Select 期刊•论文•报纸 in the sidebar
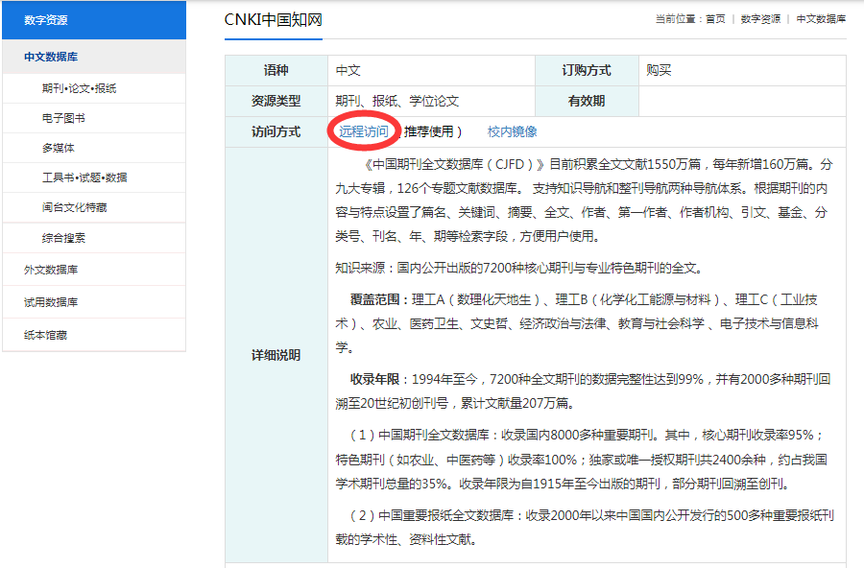Screen dimensions: 864x568 [x=79, y=88]
